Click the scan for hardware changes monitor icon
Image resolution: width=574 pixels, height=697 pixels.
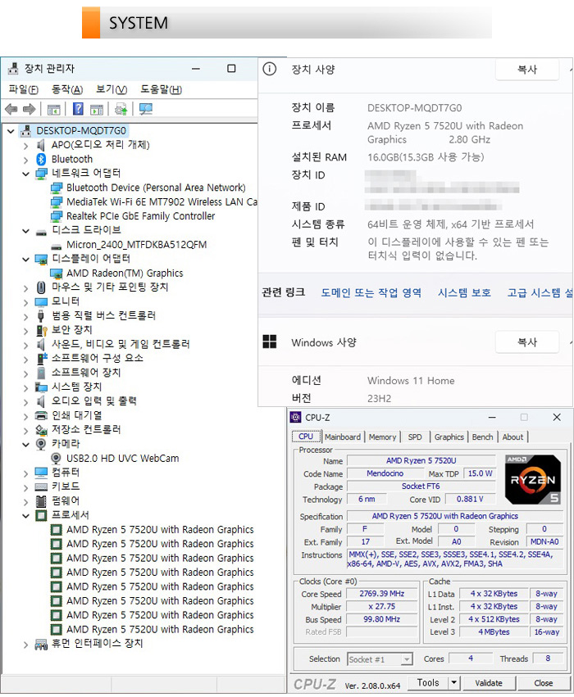(145, 109)
